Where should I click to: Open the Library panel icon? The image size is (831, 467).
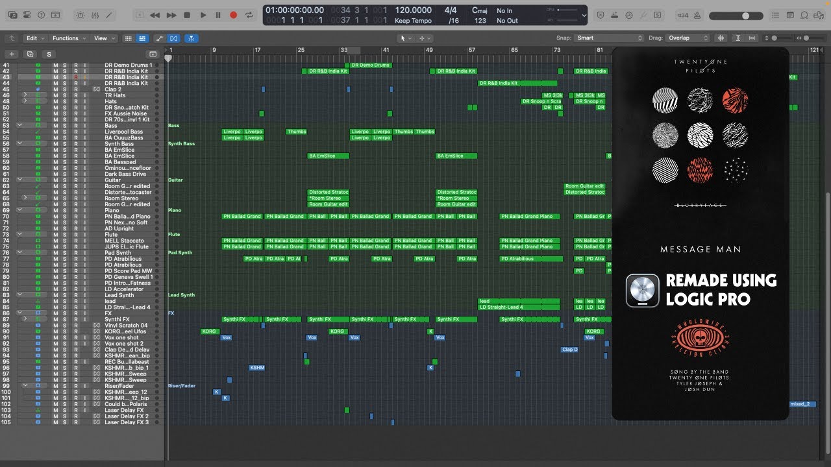click(x=13, y=15)
